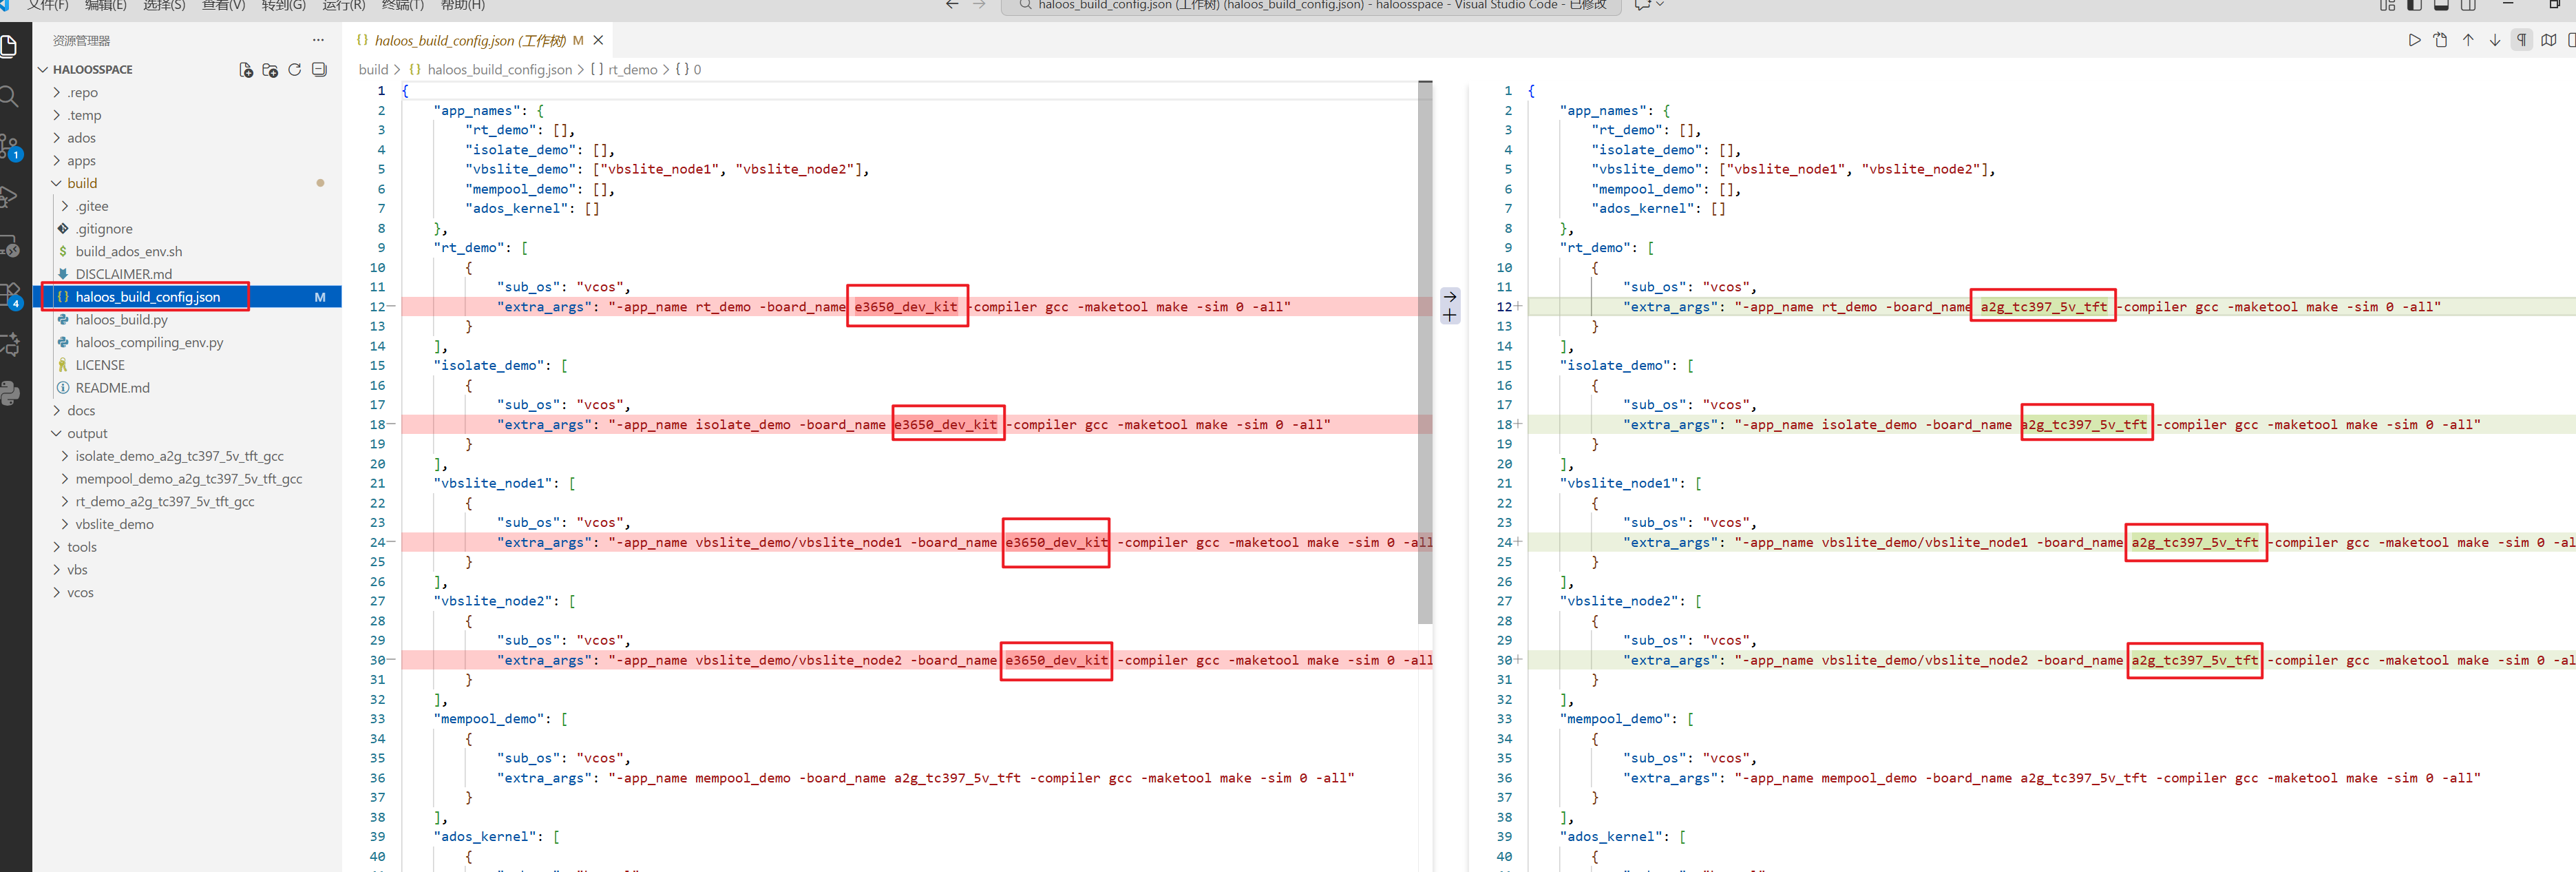
Task: Open haloos_build.py in the explorer
Action: point(121,320)
